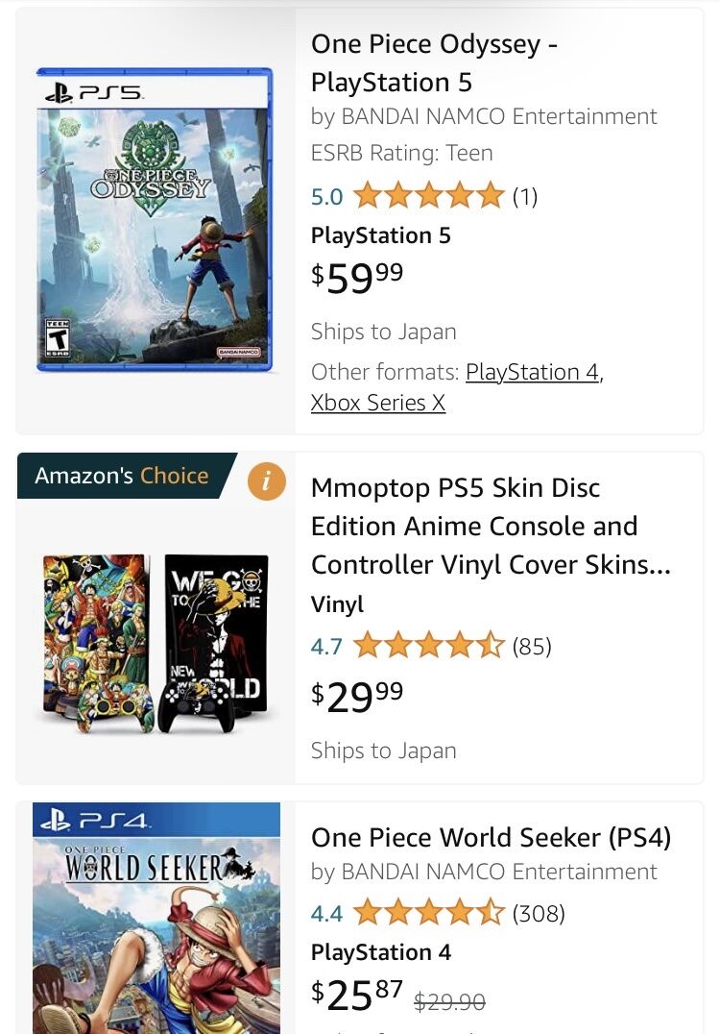
Task: Select the PlayStation 4 format link
Action: click(532, 372)
